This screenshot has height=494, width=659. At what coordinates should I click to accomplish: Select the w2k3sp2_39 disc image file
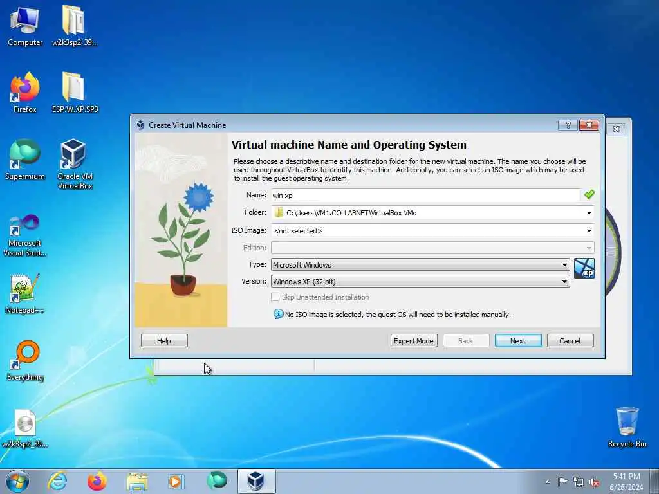point(25,428)
